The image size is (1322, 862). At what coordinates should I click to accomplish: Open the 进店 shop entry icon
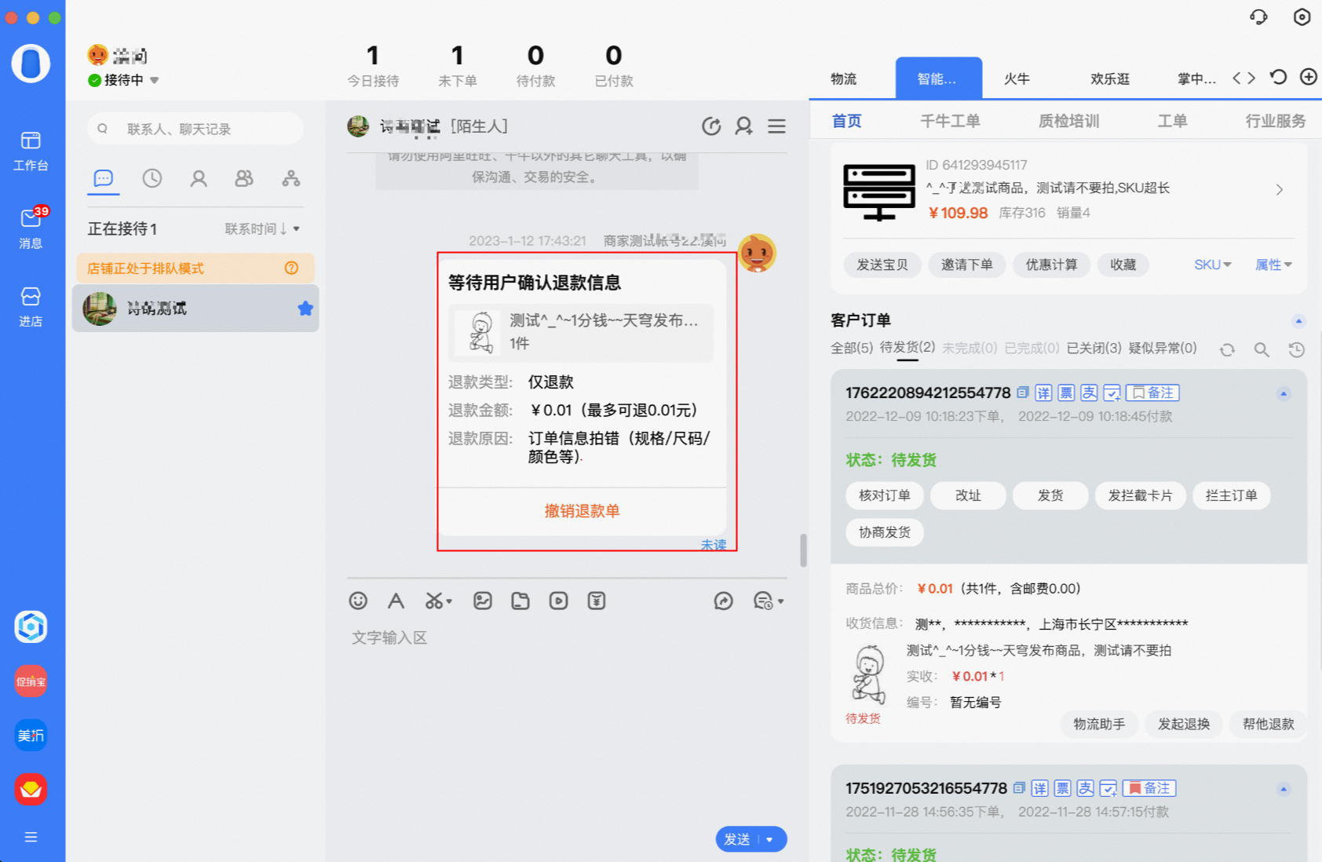pos(31,306)
